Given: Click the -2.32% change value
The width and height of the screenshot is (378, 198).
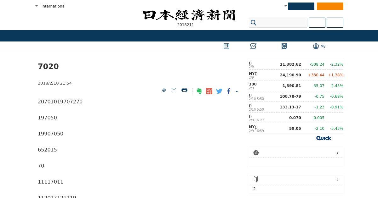Looking at the screenshot, I should point(336,64).
